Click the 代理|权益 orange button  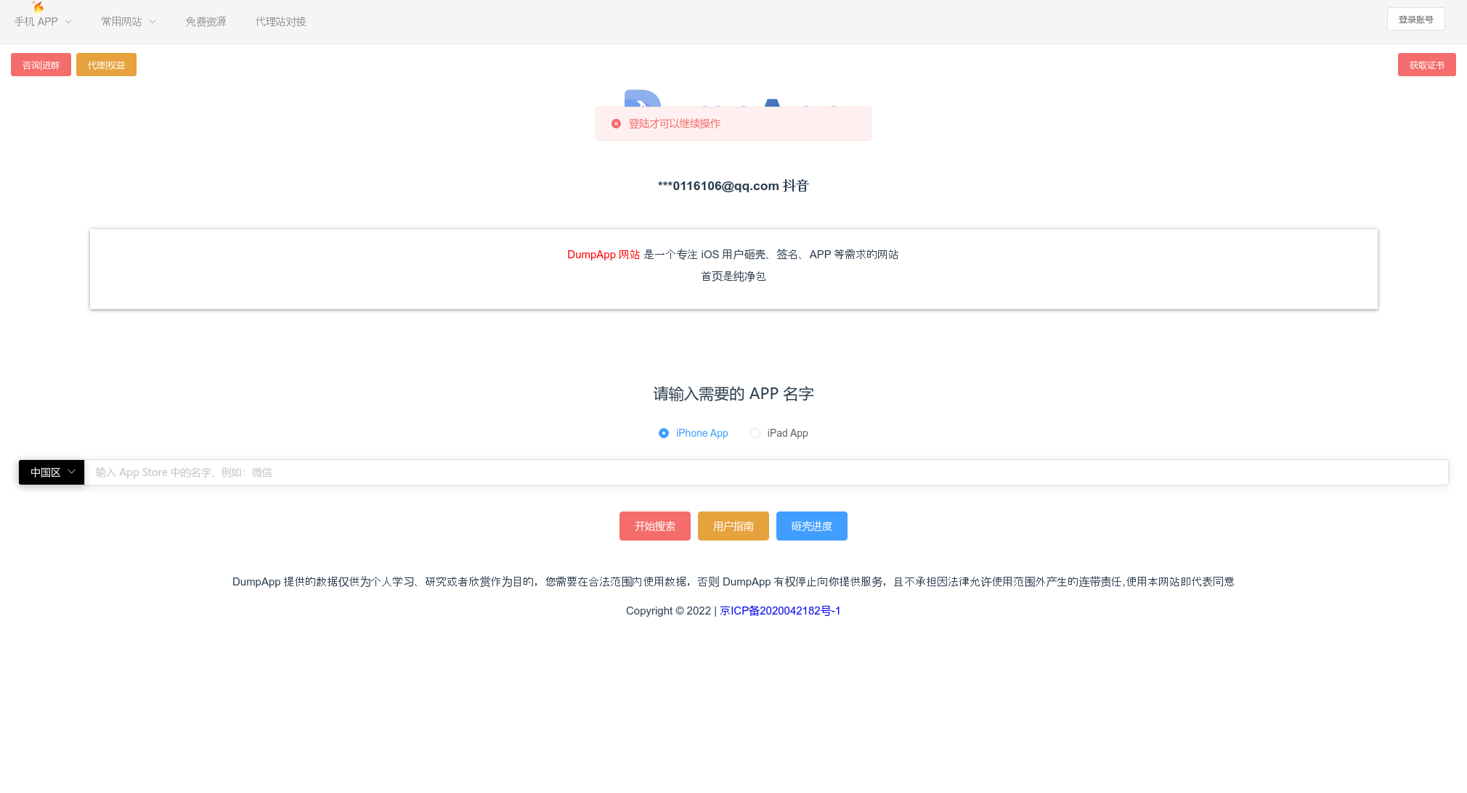(106, 65)
